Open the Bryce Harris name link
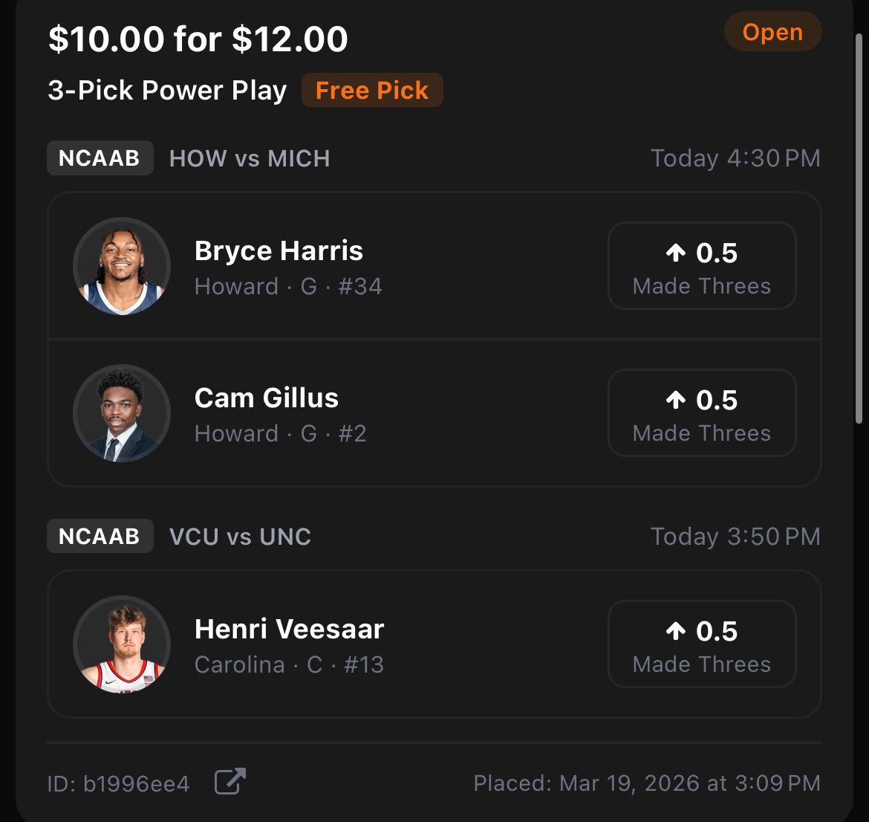 [279, 251]
